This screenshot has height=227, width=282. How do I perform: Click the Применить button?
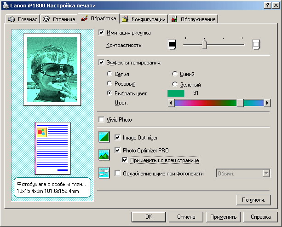point(223,216)
